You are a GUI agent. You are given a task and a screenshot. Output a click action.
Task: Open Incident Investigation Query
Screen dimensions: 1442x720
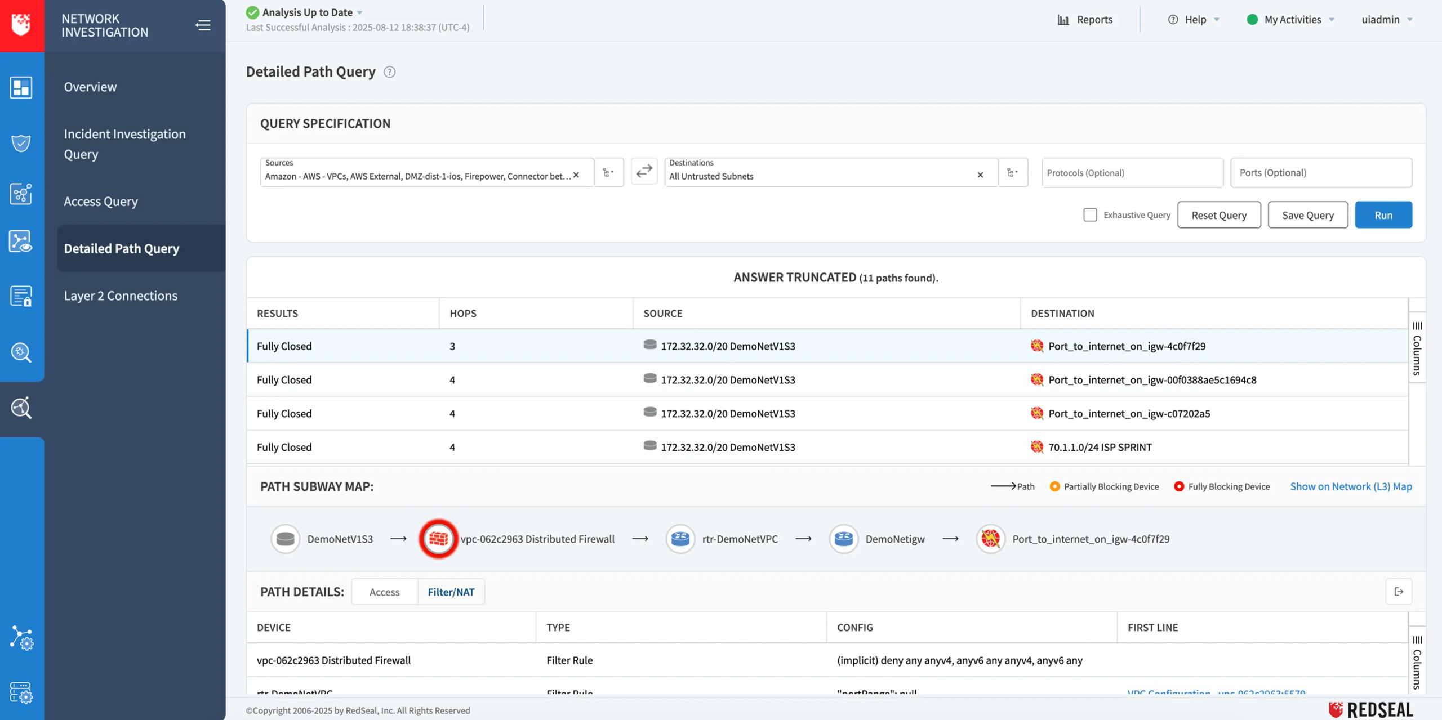click(x=124, y=144)
